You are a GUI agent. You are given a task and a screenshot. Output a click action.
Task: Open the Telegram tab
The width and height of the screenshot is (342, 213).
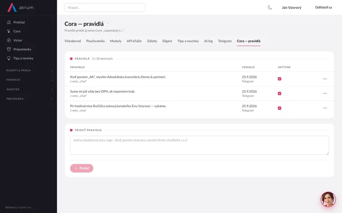click(x=225, y=41)
